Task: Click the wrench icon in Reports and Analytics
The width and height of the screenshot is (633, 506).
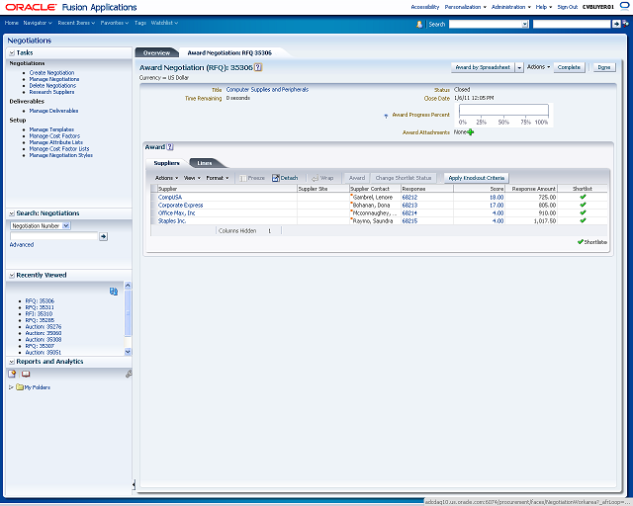Action: 129,374
